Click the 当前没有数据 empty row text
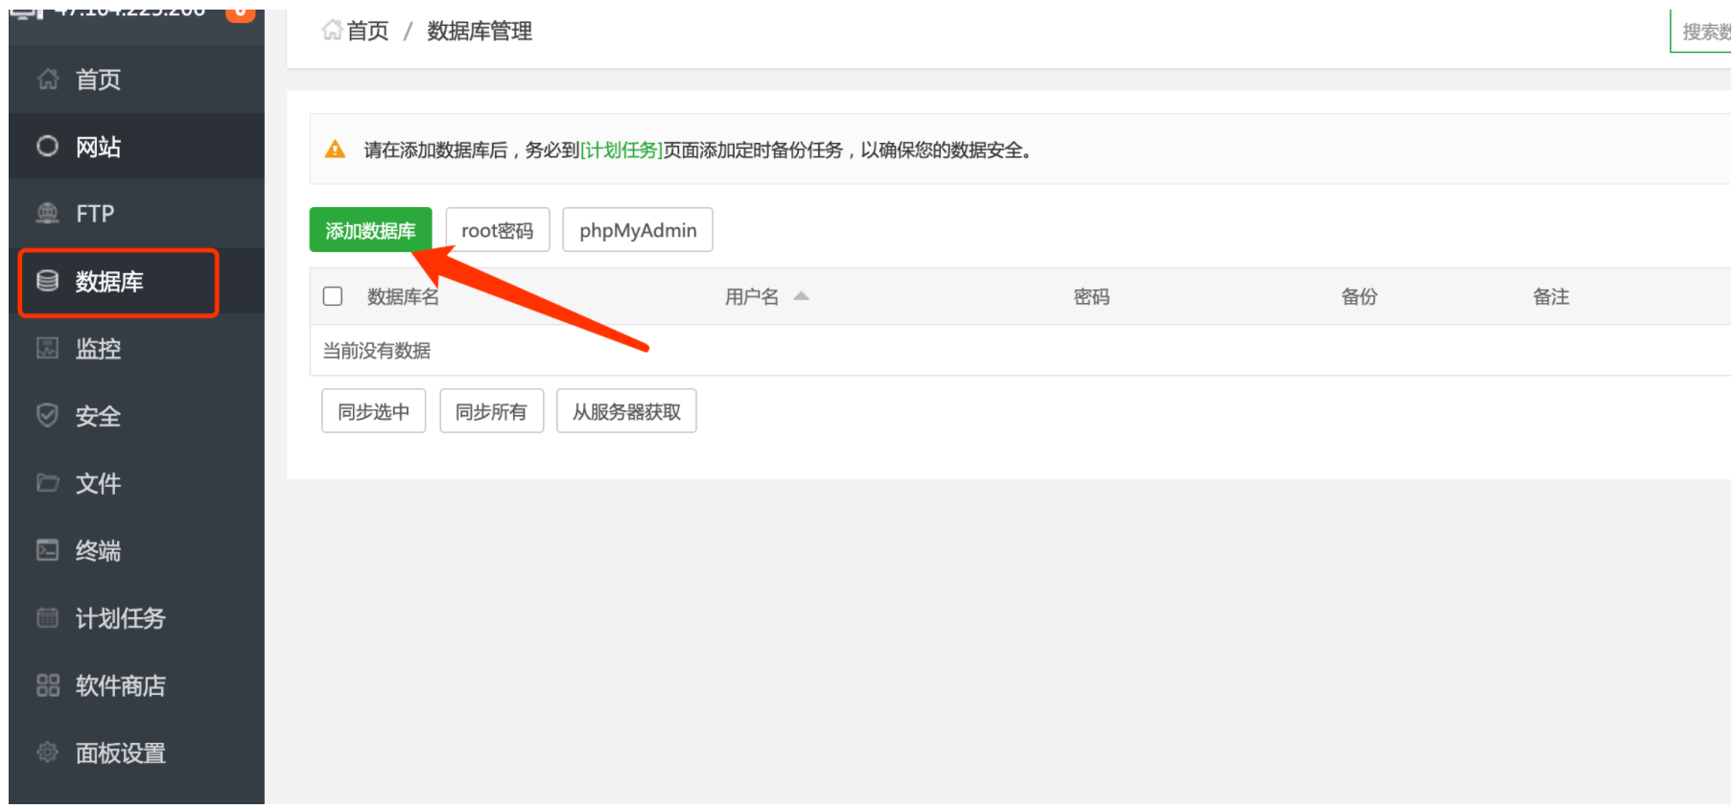 point(377,351)
